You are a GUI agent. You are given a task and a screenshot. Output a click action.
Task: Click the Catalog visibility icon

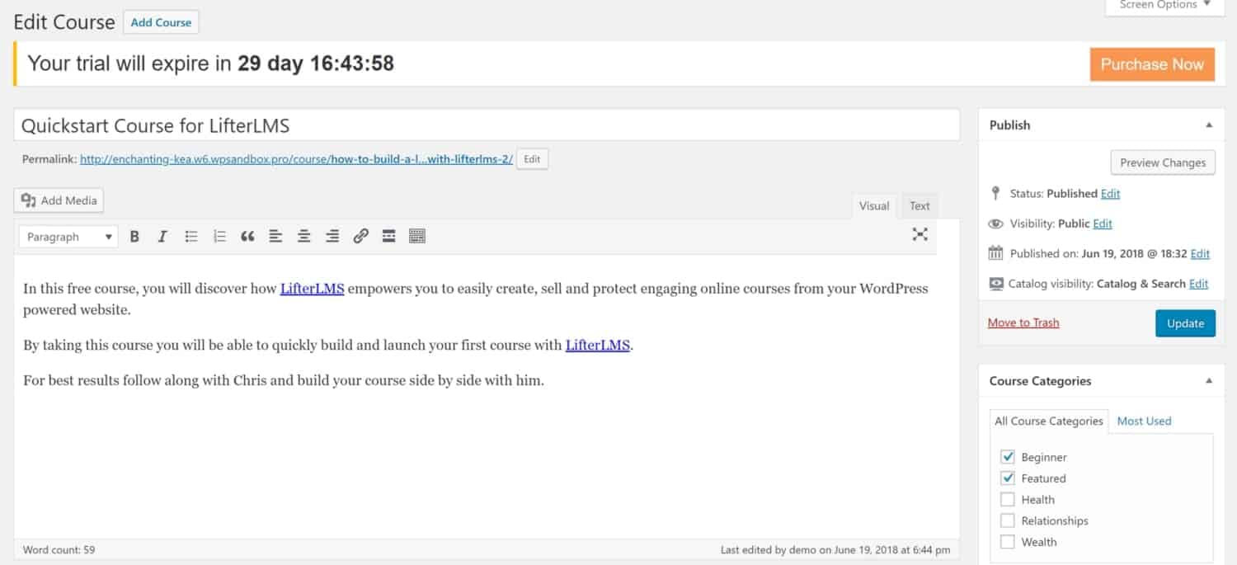tap(995, 283)
